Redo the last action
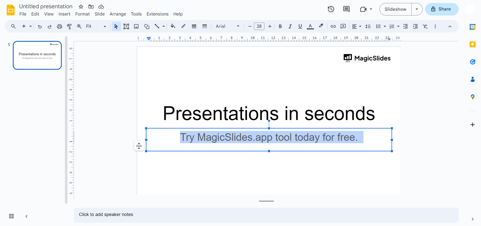The image size is (481, 226). [50, 26]
